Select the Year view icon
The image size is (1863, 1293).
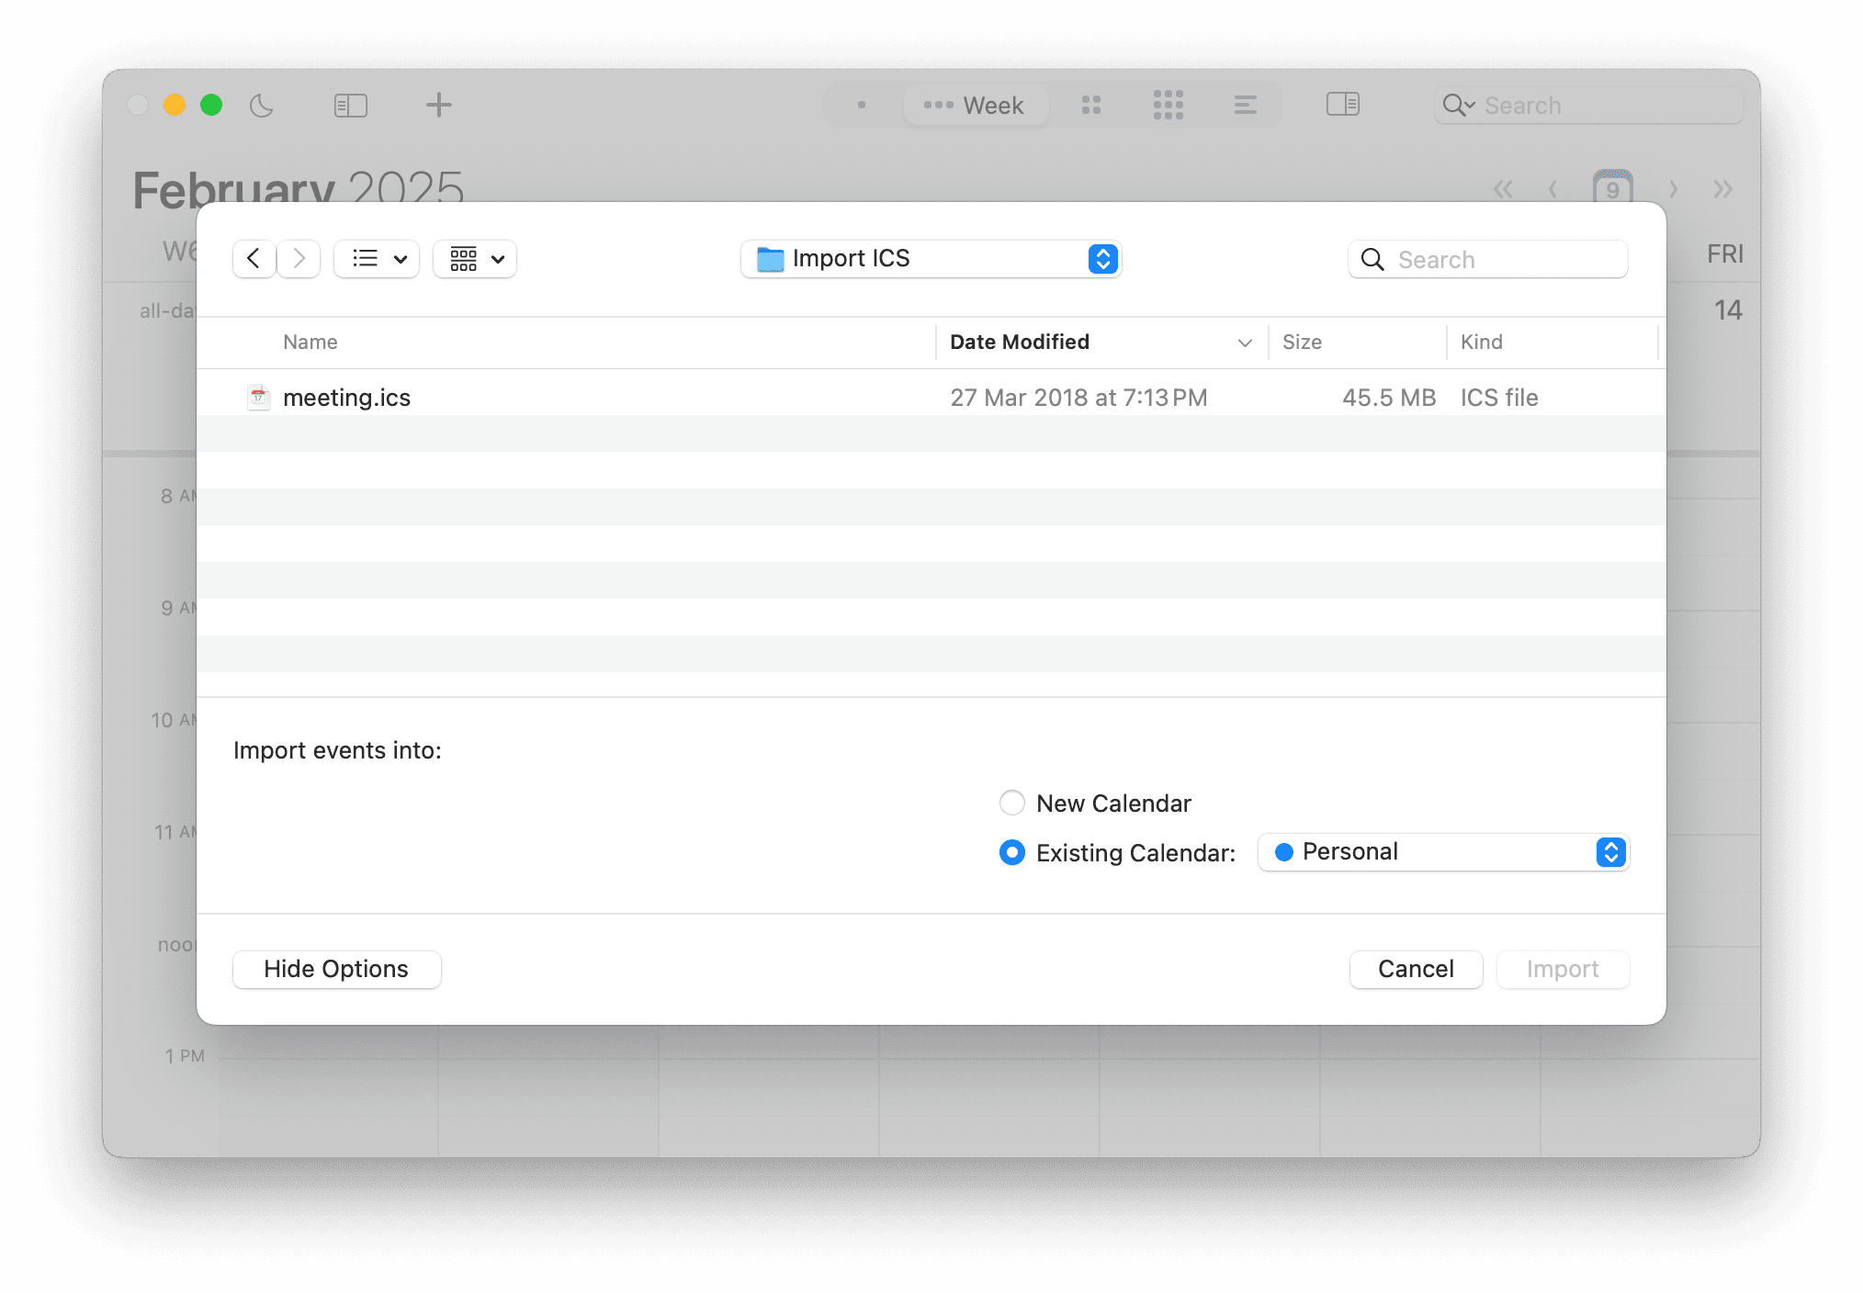pyautogui.click(x=1169, y=105)
